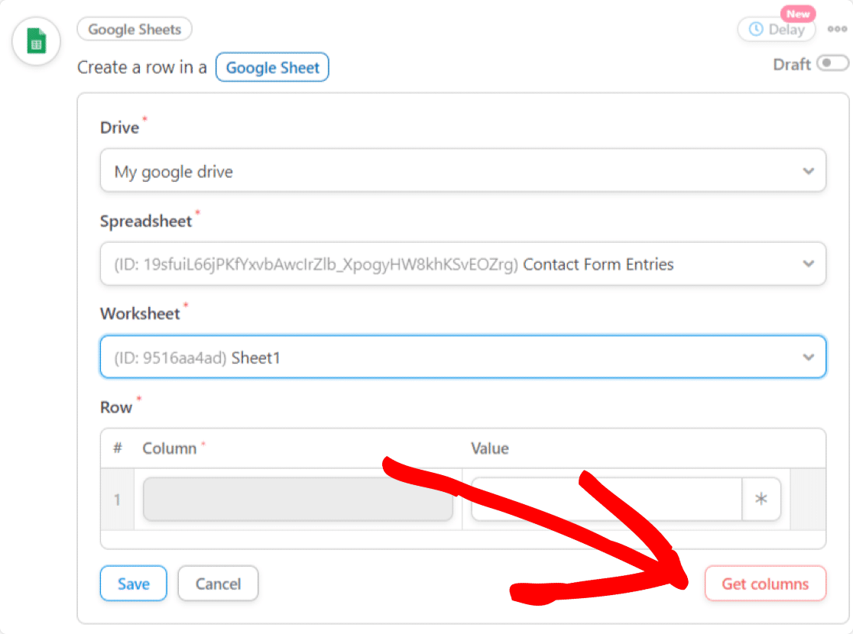Click the Delay button

777,29
